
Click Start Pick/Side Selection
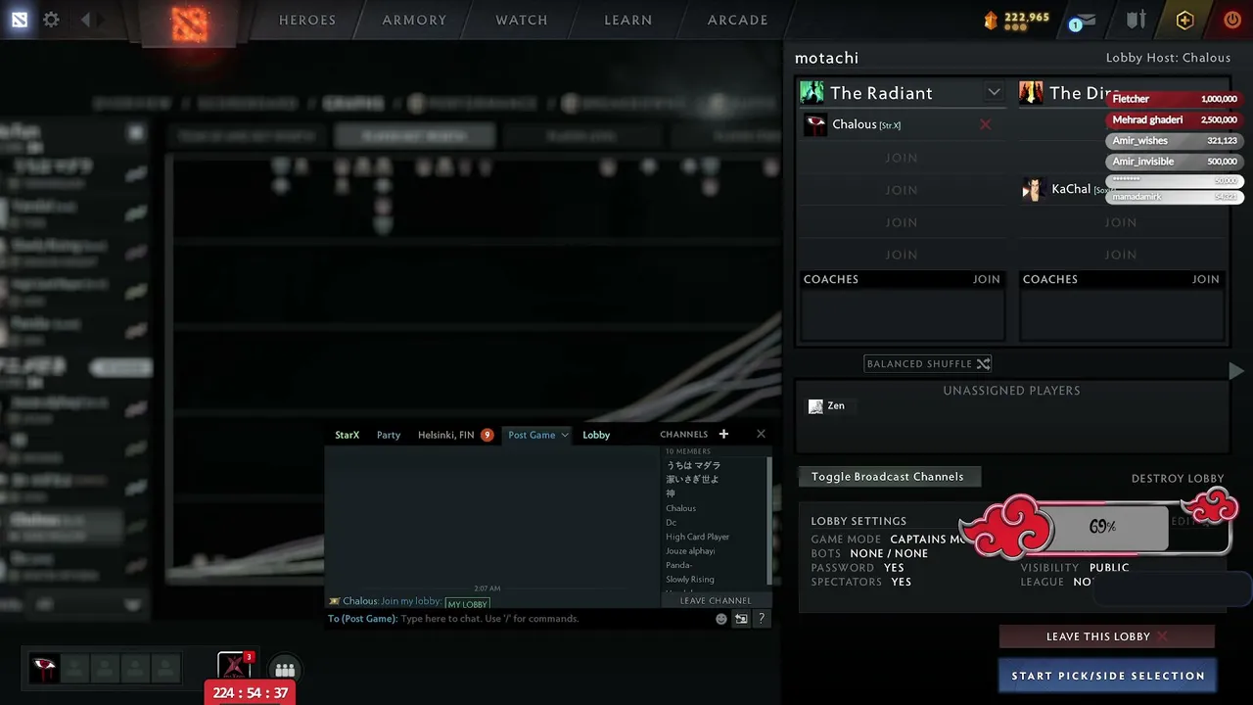[x=1108, y=676]
